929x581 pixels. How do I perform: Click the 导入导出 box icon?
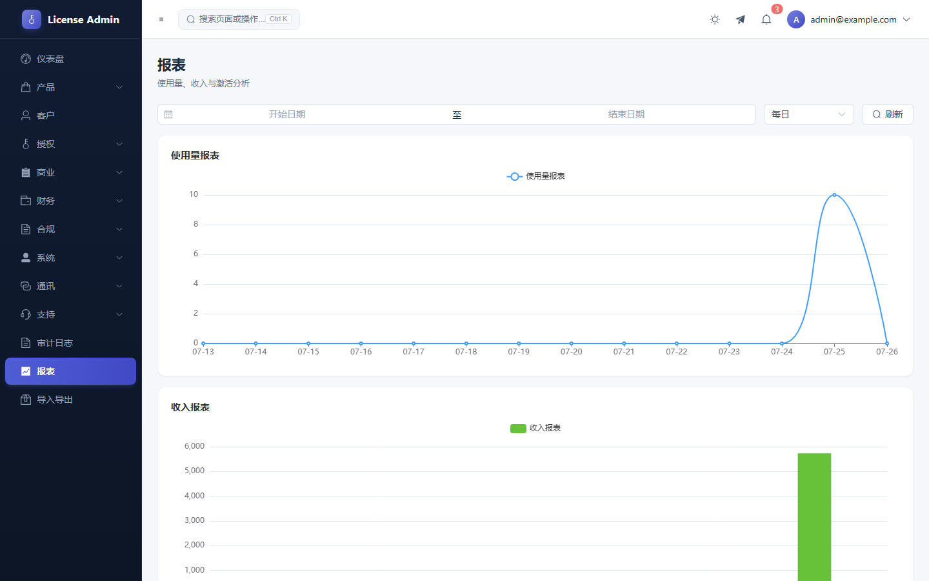pos(26,400)
